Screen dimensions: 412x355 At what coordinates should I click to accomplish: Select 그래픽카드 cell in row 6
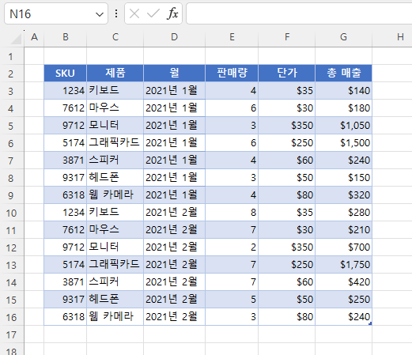click(115, 143)
